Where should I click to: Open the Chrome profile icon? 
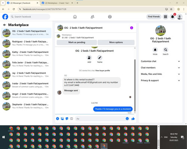178,9
